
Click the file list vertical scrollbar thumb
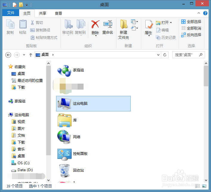(206, 76)
